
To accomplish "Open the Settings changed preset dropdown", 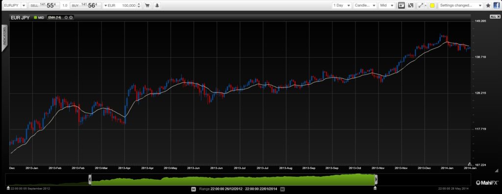I will click(x=460, y=5).
